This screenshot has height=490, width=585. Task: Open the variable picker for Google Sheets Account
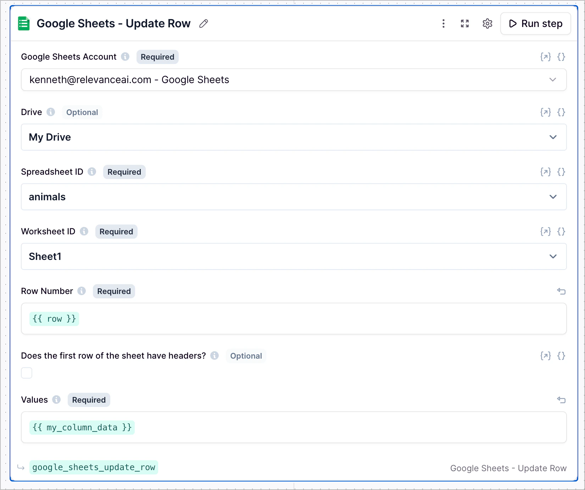pyautogui.click(x=545, y=56)
